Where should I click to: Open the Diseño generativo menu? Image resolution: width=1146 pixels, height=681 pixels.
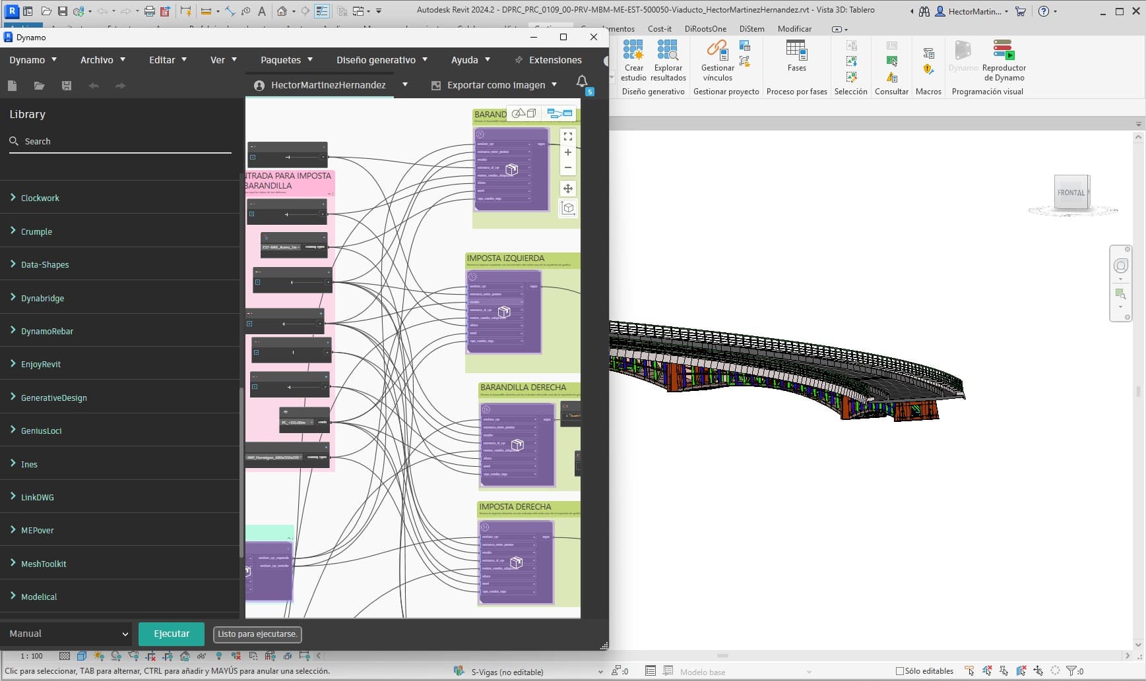pos(382,60)
